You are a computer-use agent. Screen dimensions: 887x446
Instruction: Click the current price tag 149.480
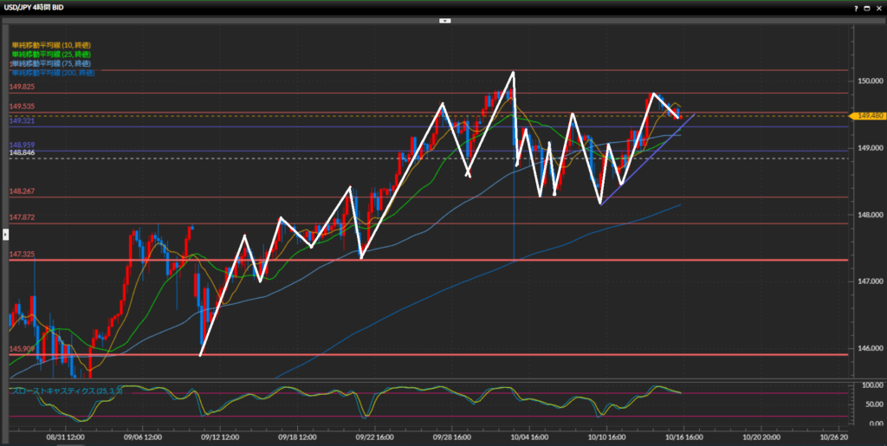coord(868,115)
